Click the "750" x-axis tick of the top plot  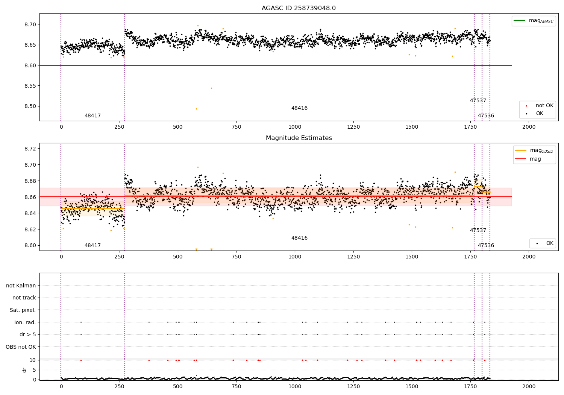tap(237, 127)
